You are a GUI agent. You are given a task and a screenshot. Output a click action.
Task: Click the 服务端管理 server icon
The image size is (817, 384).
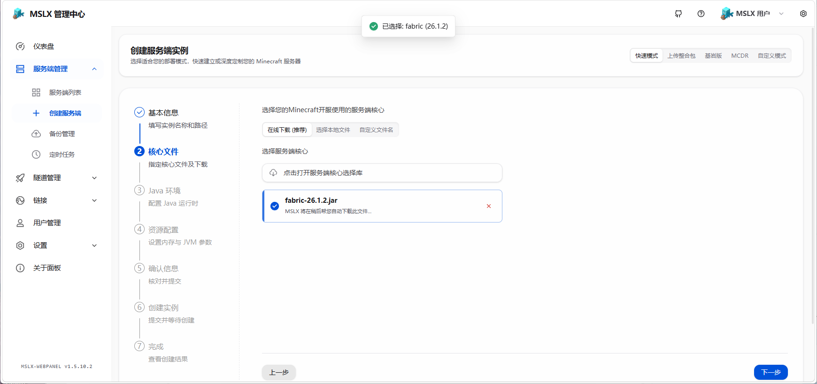click(x=20, y=69)
